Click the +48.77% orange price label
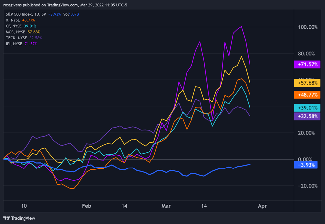325x224 pixels. coord(307,95)
